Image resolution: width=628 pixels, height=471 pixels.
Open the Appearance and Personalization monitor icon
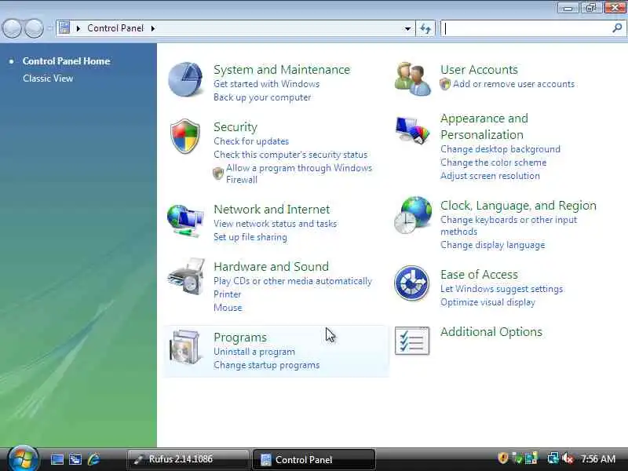[413, 130]
